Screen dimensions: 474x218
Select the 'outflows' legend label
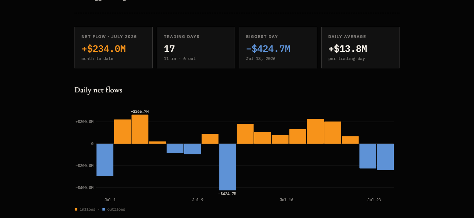tap(116, 210)
